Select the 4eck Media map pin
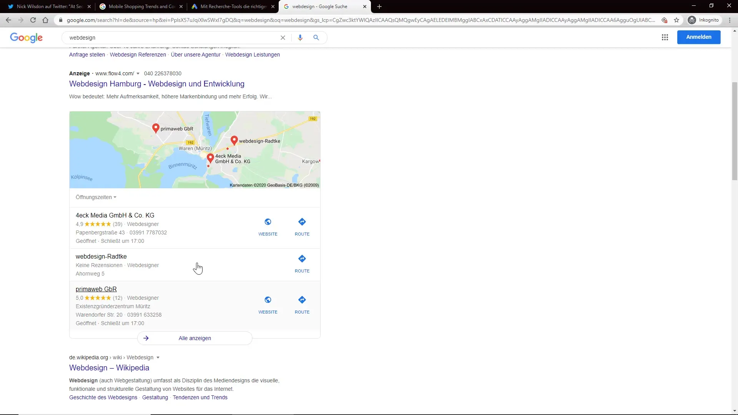This screenshot has width=738, height=415. click(210, 158)
